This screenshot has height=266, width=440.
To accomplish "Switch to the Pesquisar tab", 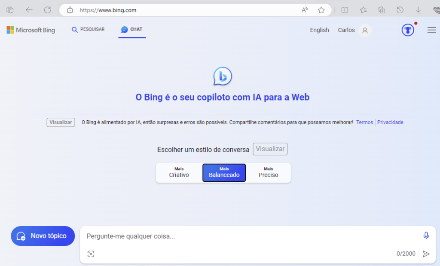I will 88,29.
